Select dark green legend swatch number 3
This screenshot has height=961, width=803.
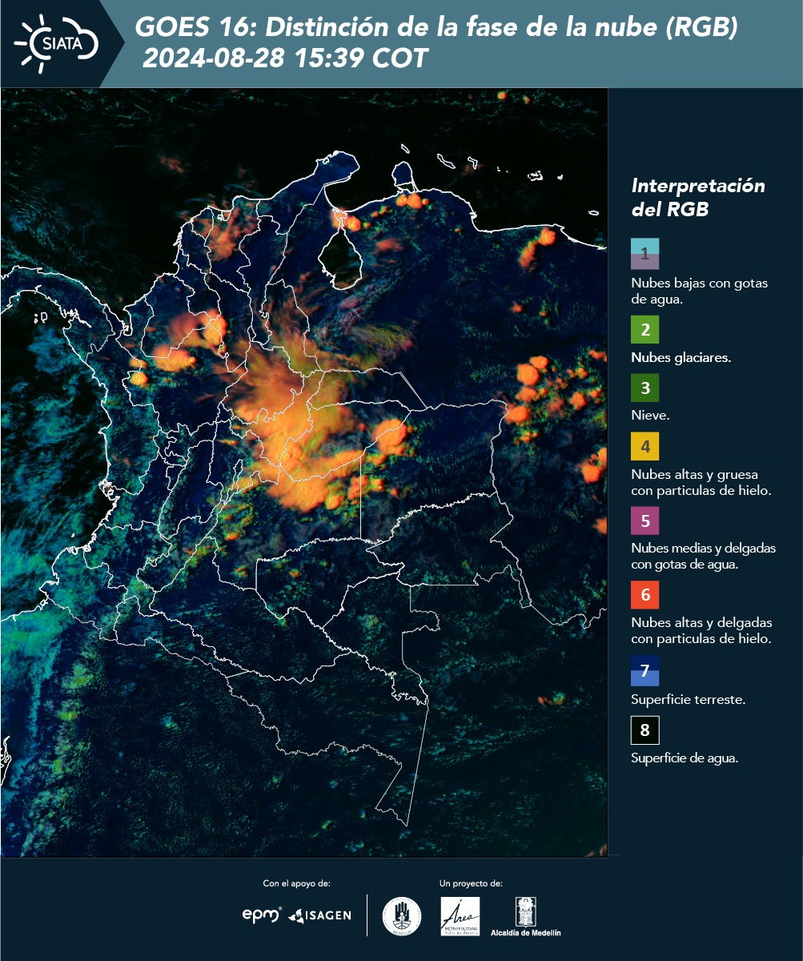tap(644, 389)
